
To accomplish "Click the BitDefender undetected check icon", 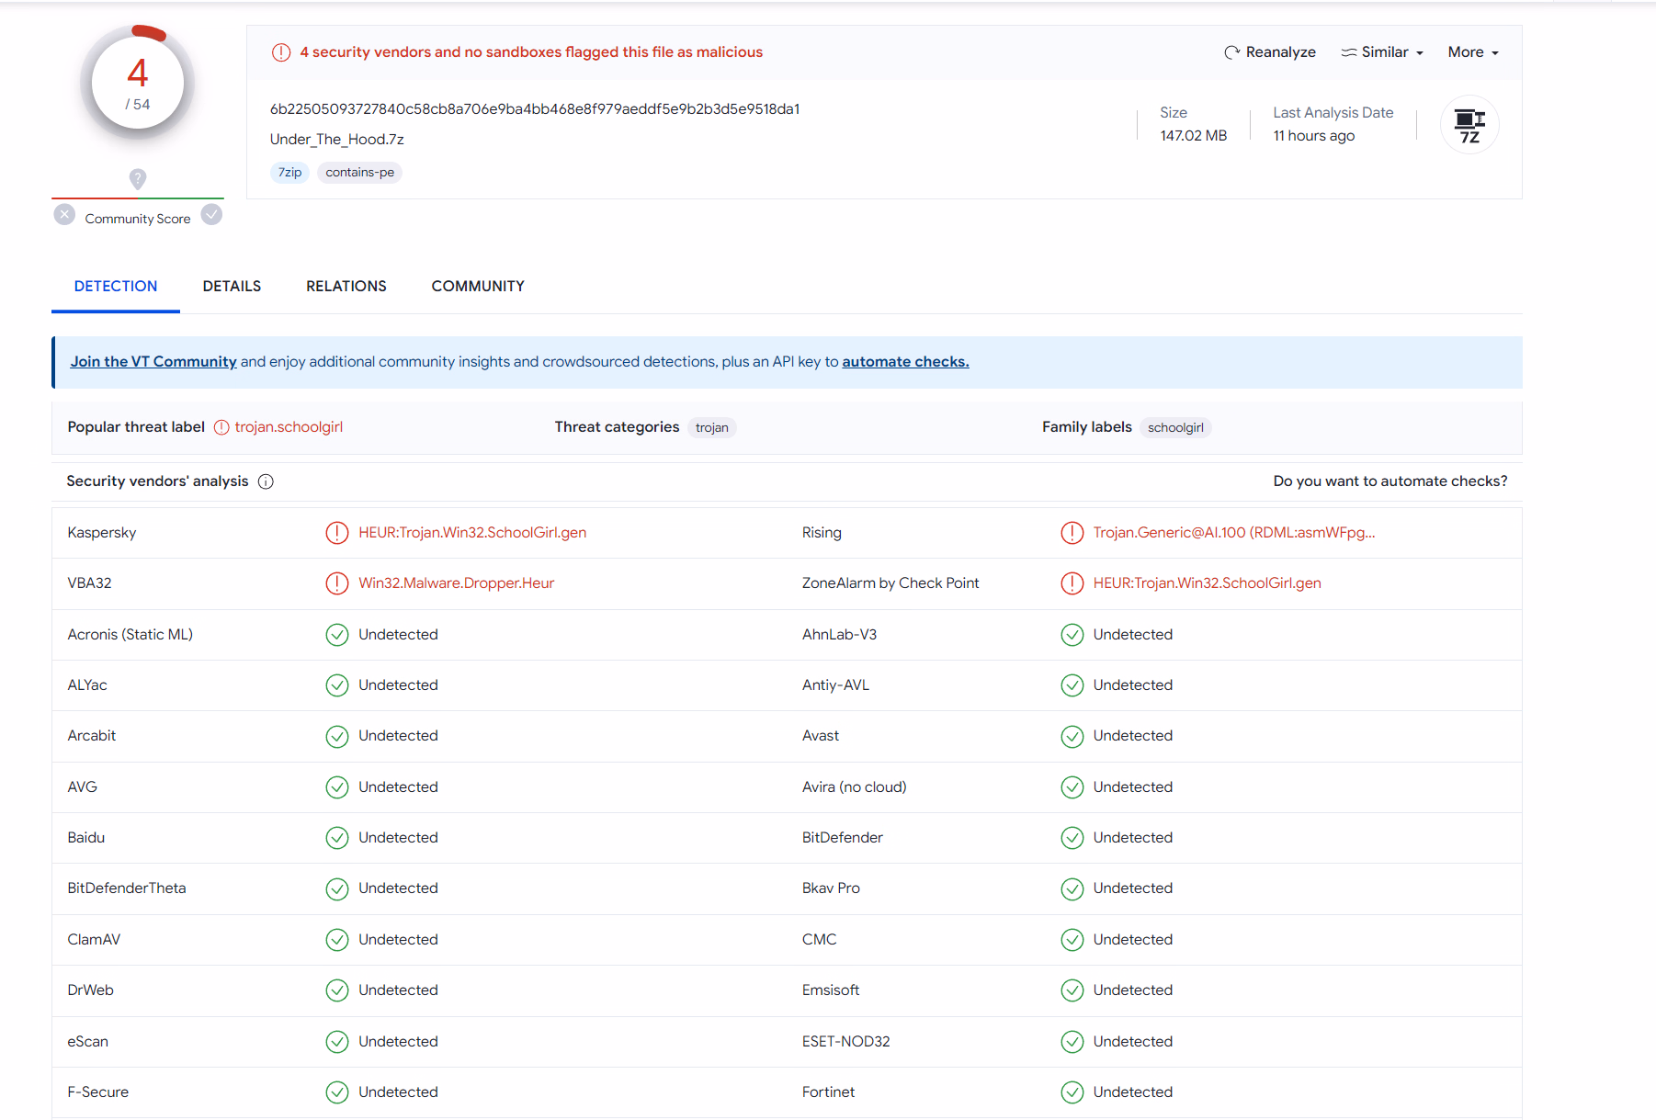I will tap(1072, 838).
